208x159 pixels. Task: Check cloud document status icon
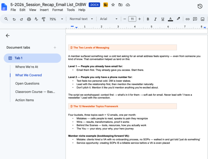click(x=128, y=5)
